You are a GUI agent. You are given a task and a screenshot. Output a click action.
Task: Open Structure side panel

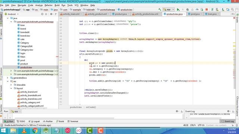1,74
